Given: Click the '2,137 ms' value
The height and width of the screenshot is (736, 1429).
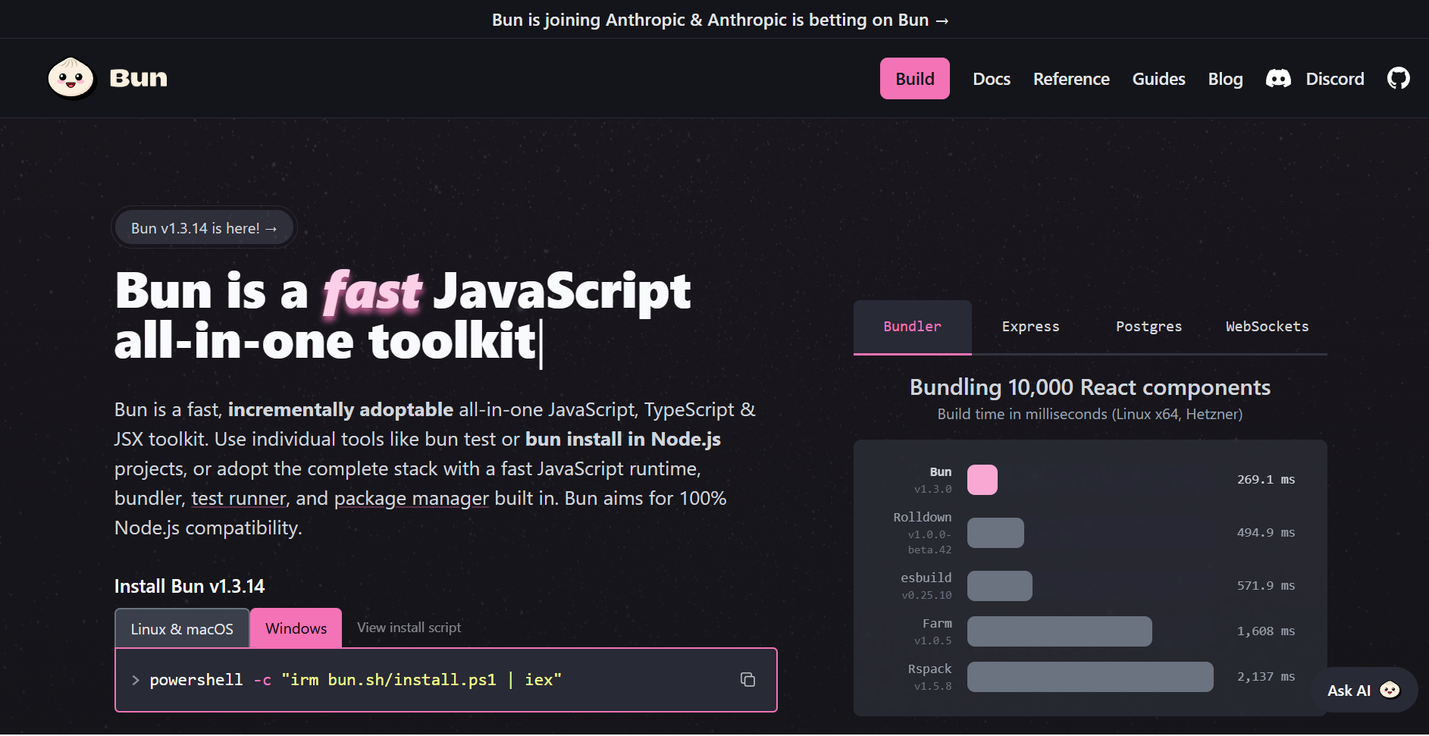Looking at the screenshot, I should [x=1265, y=677].
